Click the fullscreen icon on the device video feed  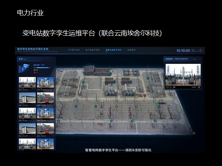coord(198,87)
